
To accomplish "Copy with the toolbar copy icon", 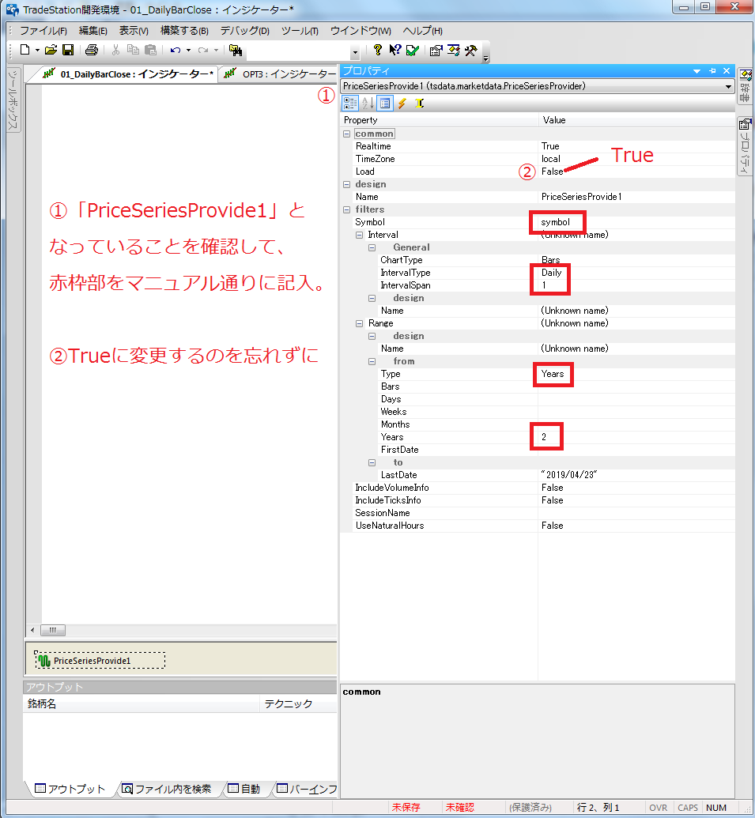I will 133,50.
